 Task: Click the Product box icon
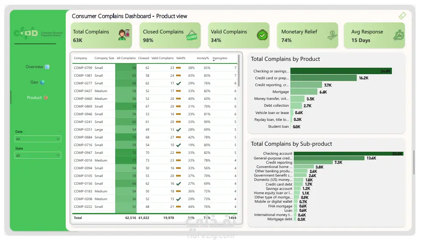[x=46, y=98]
